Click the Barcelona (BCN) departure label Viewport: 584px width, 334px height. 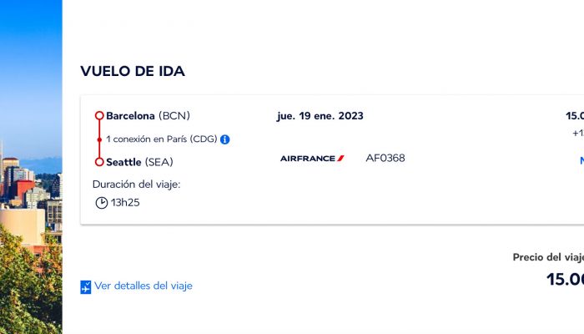[x=149, y=116]
